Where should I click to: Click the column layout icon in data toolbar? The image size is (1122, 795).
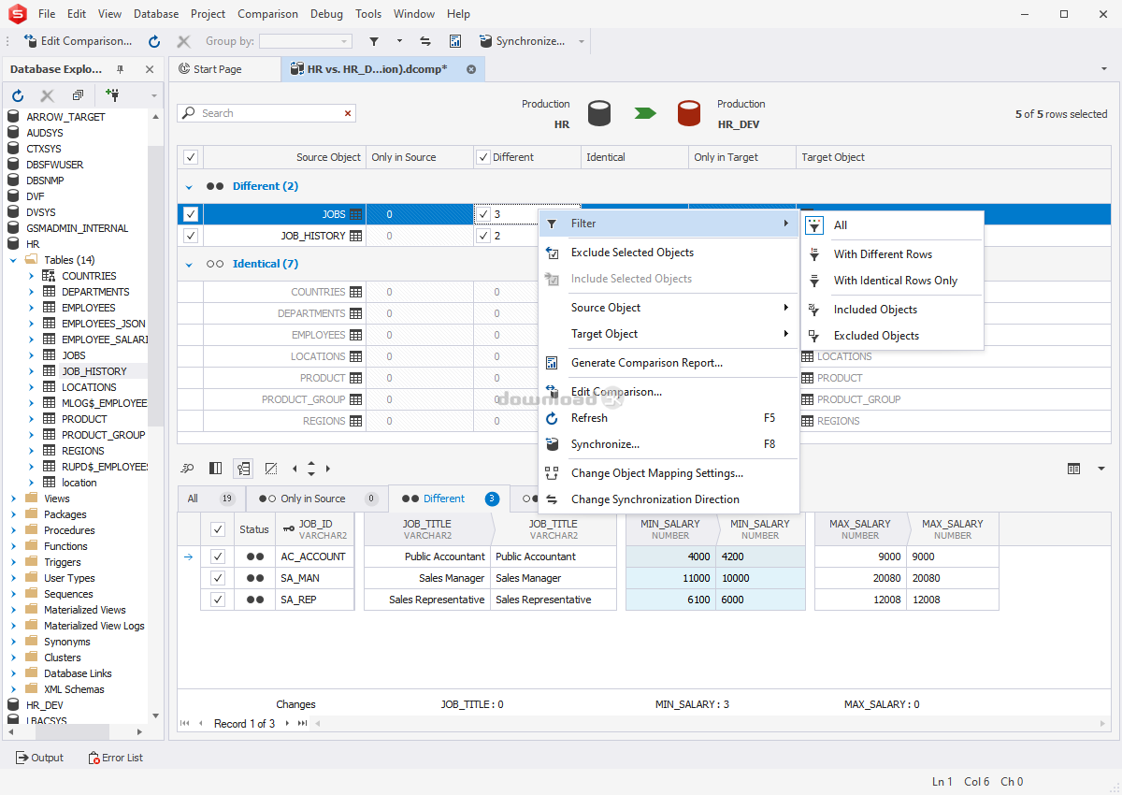pyautogui.click(x=216, y=469)
